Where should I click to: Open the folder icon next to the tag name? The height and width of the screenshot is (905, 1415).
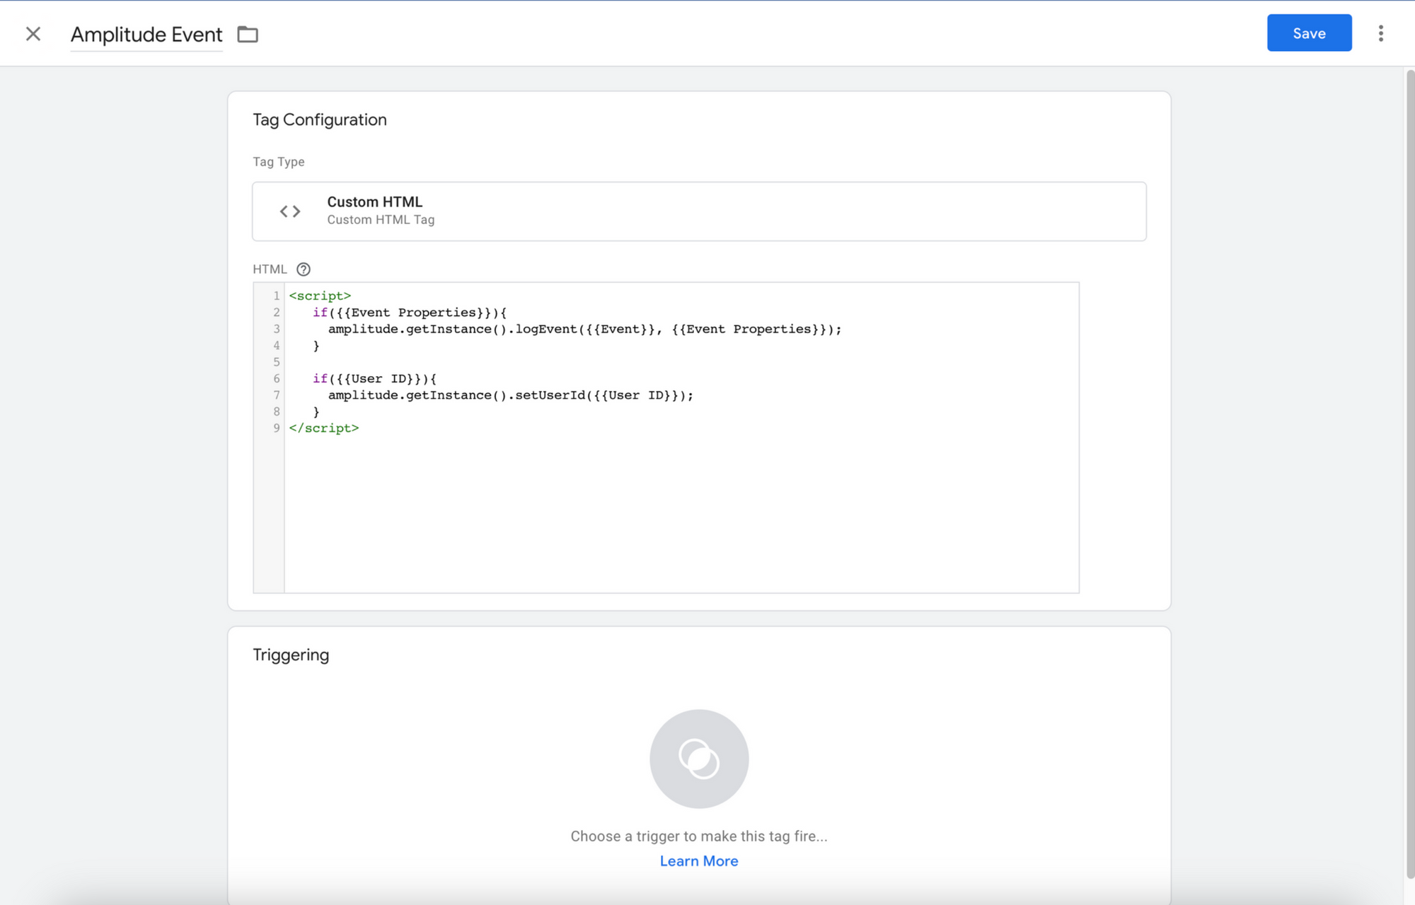pyautogui.click(x=248, y=34)
